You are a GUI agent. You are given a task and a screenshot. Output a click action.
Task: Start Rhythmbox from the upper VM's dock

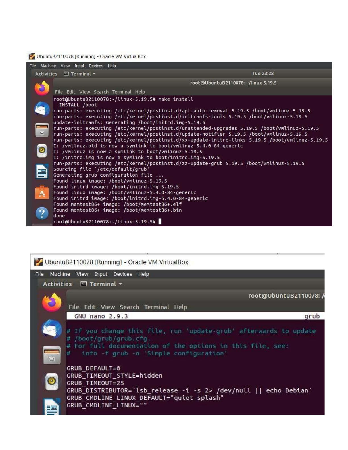pos(42,150)
